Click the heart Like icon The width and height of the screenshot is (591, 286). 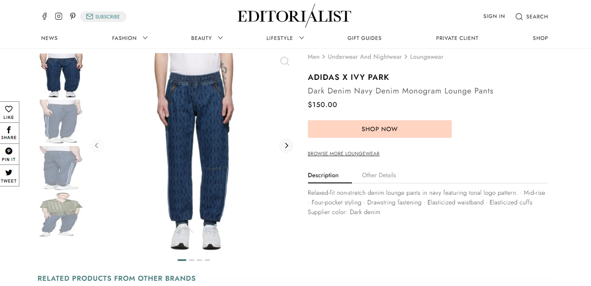9,109
